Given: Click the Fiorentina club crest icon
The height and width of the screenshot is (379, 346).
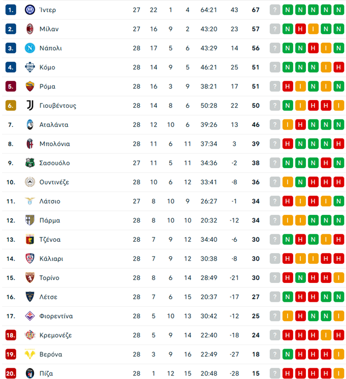Looking at the screenshot, I should click(x=29, y=316).
